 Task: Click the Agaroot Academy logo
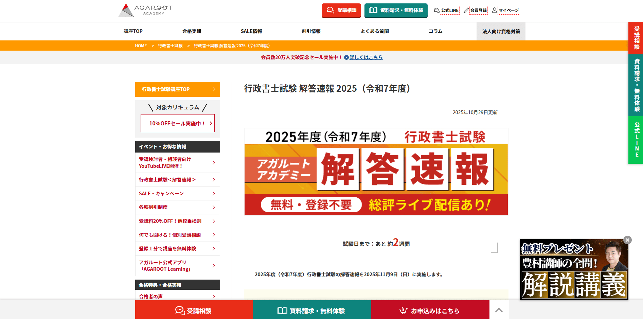click(x=145, y=10)
